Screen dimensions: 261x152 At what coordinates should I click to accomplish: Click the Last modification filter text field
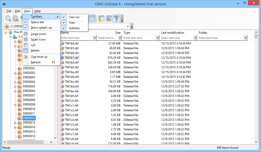coord(176,38)
